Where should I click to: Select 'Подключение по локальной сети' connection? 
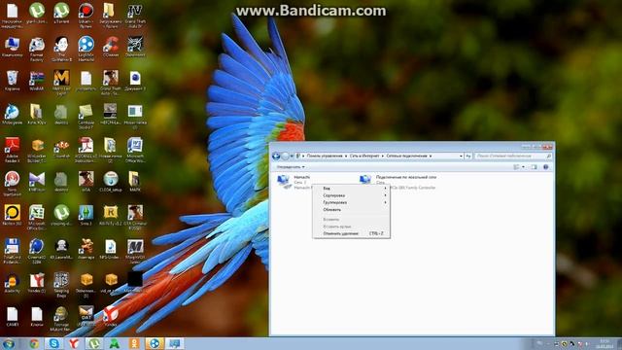pos(397,182)
